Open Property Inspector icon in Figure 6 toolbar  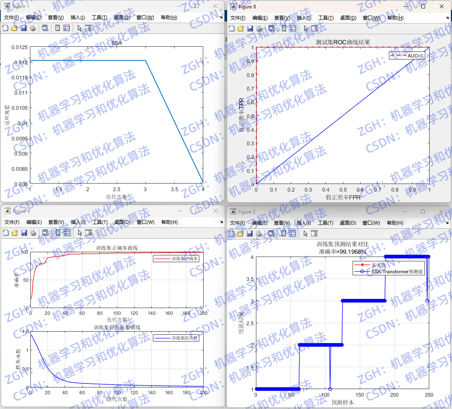[89, 233]
